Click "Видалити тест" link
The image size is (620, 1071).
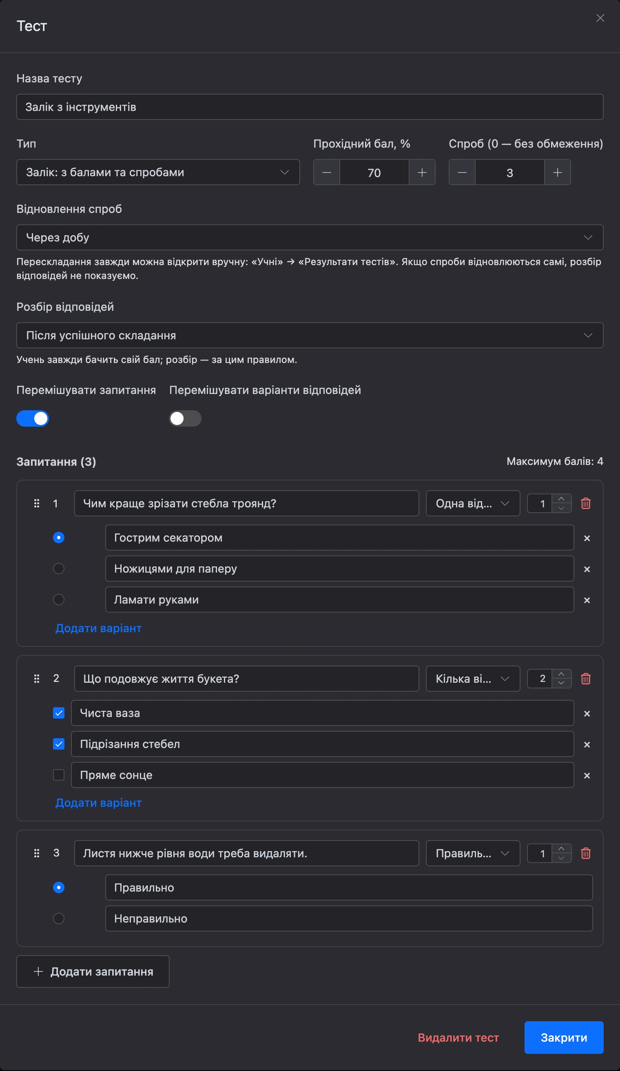(x=458, y=1038)
